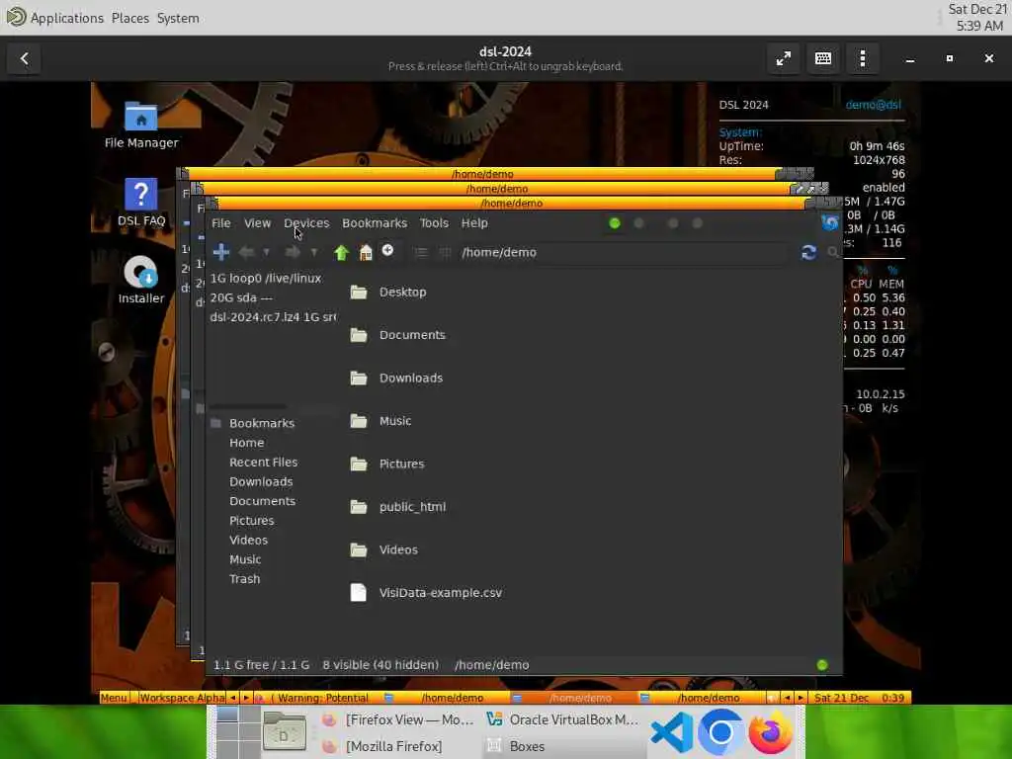The image size is (1012, 759).
Task: Open the Tools menu
Action: pyautogui.click(x=434, y=222)
